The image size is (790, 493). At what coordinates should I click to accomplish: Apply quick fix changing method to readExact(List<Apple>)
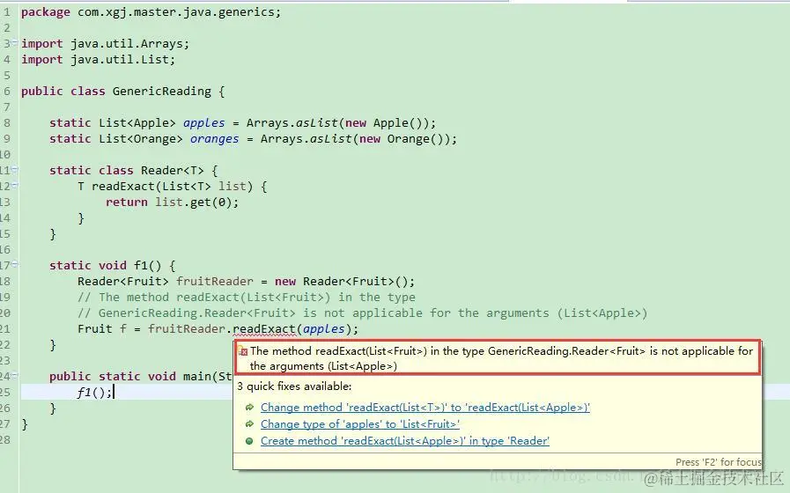pos(425,408)
